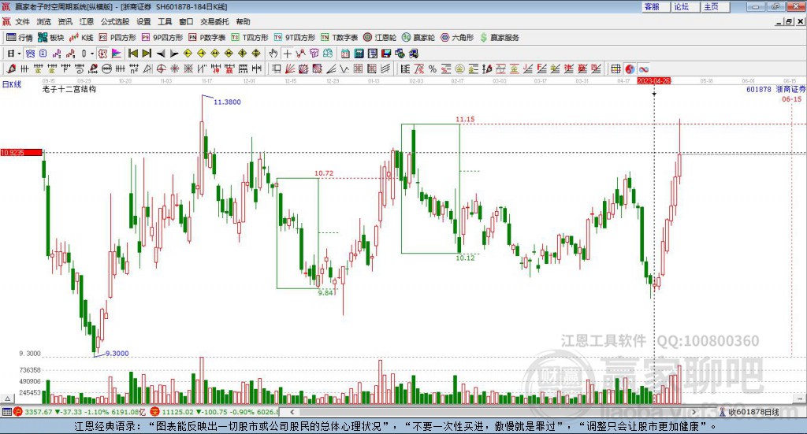Click the blue floppy disk save icon

click(386, 54)
